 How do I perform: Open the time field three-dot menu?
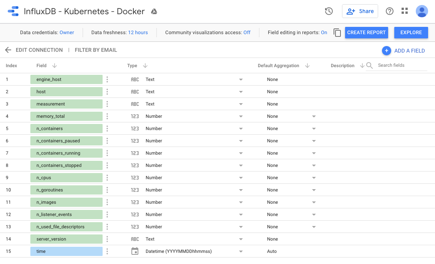click(107, 251)
